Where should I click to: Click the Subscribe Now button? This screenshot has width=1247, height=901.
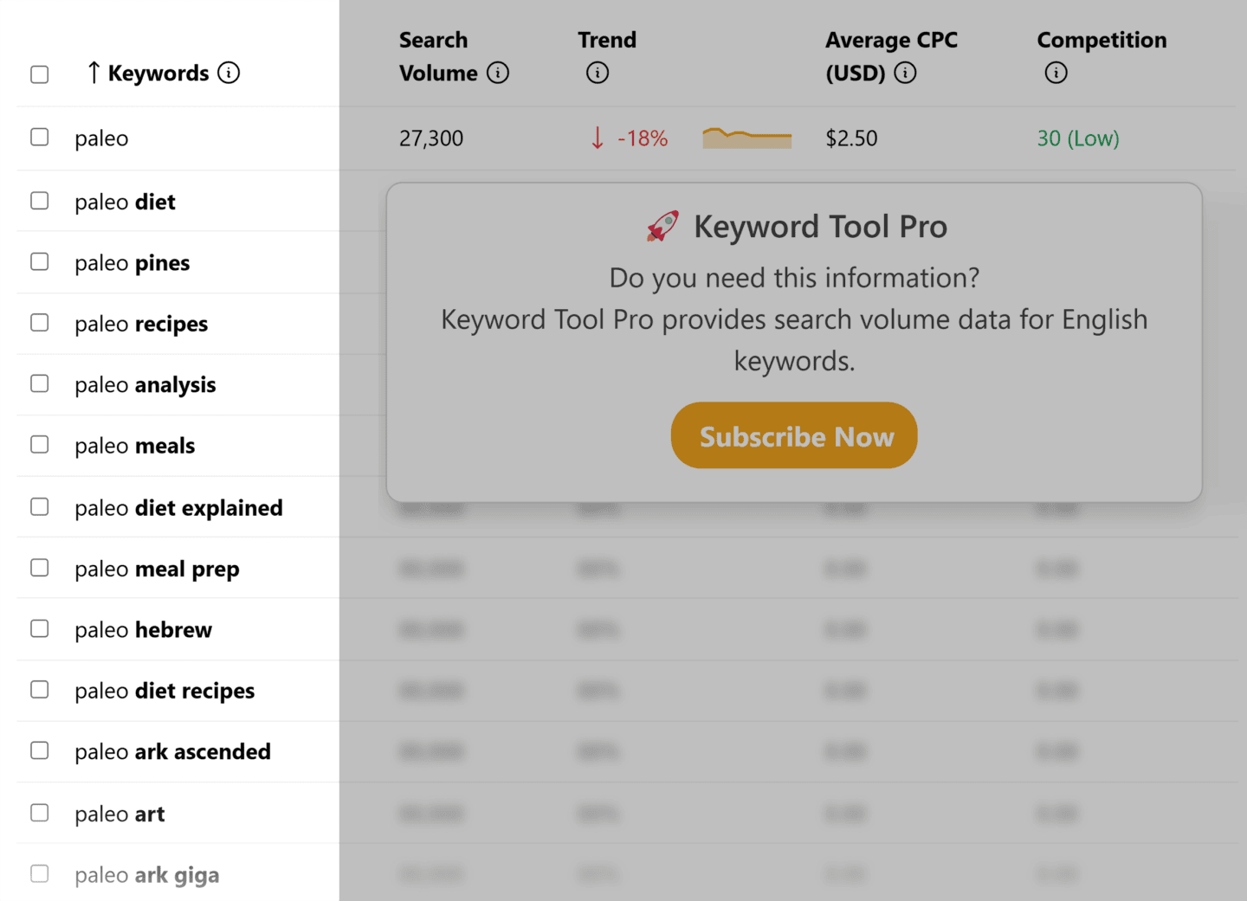click(x=793, y=435)
